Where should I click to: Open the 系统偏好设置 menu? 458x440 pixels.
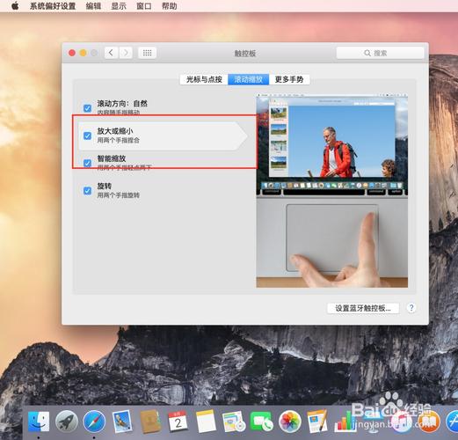point(53,6)
